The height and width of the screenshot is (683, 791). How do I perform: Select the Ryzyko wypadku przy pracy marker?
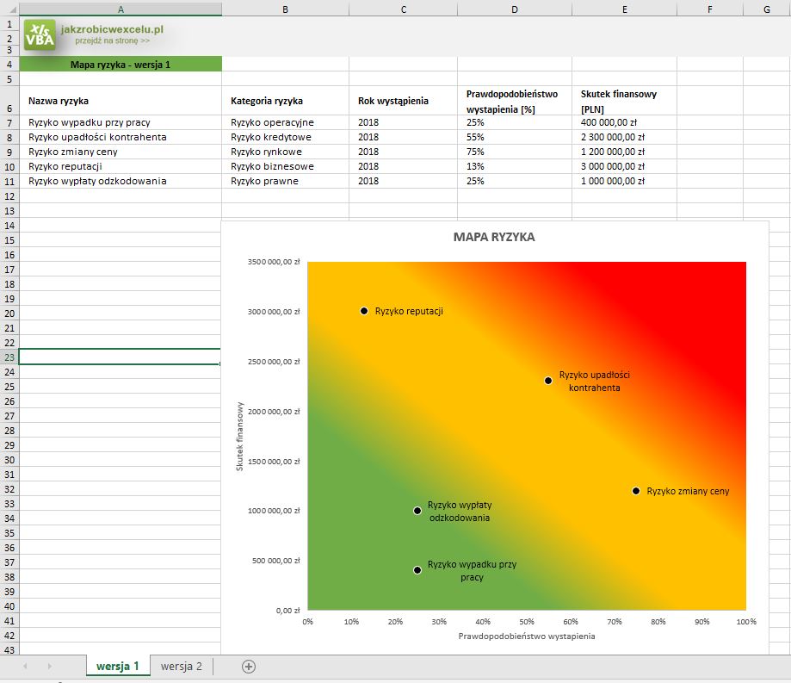(417, 570)
